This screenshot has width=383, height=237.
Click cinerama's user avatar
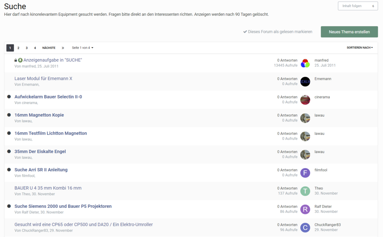[305, 100]
